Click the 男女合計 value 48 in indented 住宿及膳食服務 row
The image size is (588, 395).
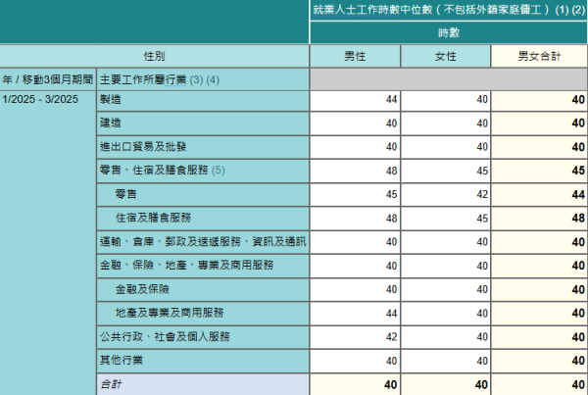(x=539, y=219)
